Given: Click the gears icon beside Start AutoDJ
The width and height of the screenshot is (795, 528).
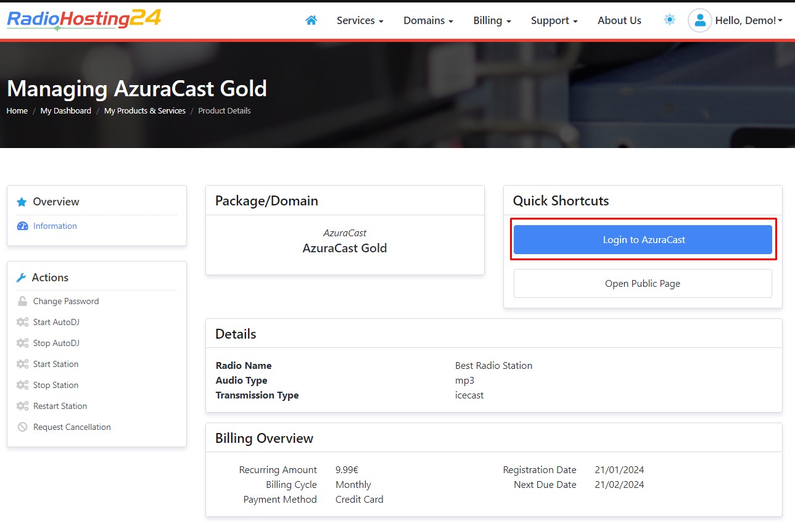Looking at the screenshot, I should coord(23,322).
